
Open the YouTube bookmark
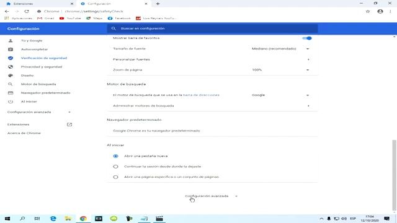click(70, 18)
